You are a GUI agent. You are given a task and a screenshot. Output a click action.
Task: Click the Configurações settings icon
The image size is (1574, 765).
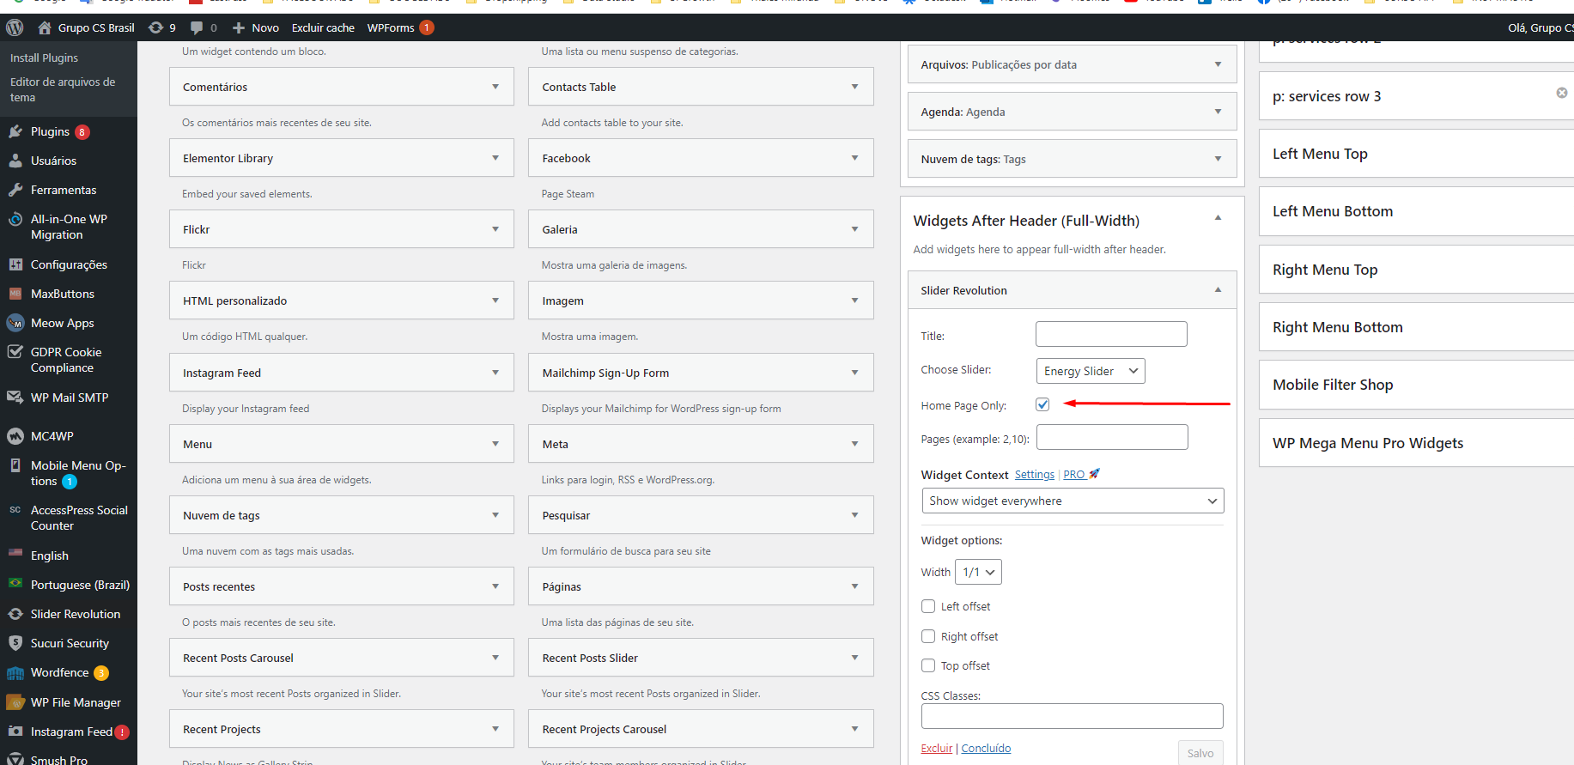[x=15, y=264]
